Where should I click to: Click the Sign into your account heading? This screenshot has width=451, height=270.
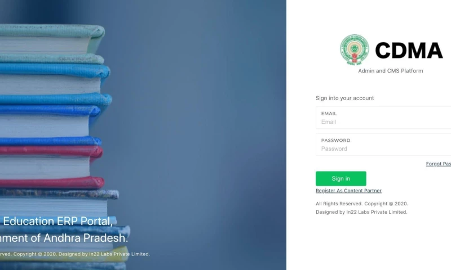(x=344, y=98)
